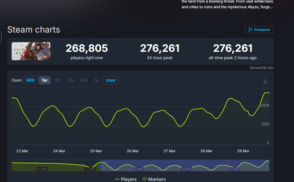
Task: Click the 23 Mar axis label
Action: (x=22, y=151)
